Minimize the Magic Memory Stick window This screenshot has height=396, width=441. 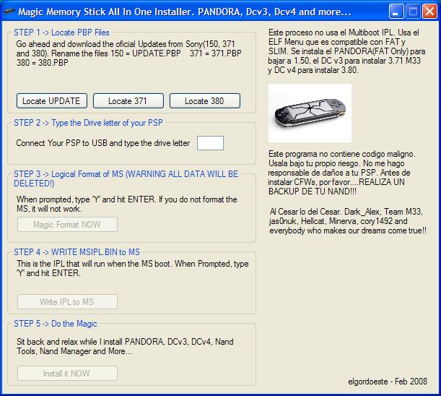tap(396, 12)
